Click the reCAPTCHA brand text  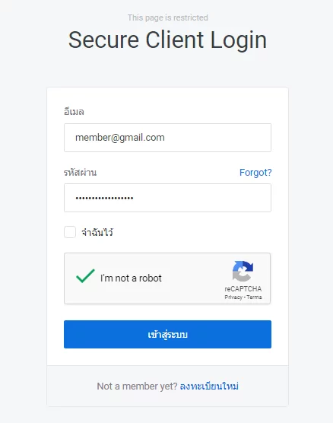(243, 289)
